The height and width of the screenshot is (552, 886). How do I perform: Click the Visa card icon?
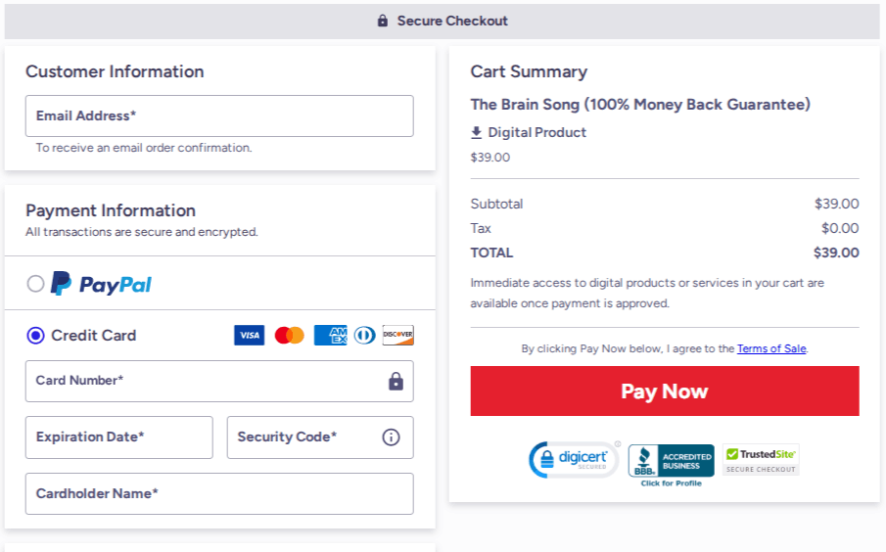tap(250, 336)
